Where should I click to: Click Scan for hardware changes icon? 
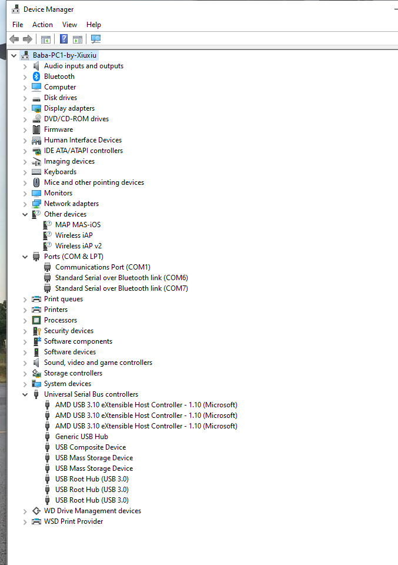click(96, 39)
